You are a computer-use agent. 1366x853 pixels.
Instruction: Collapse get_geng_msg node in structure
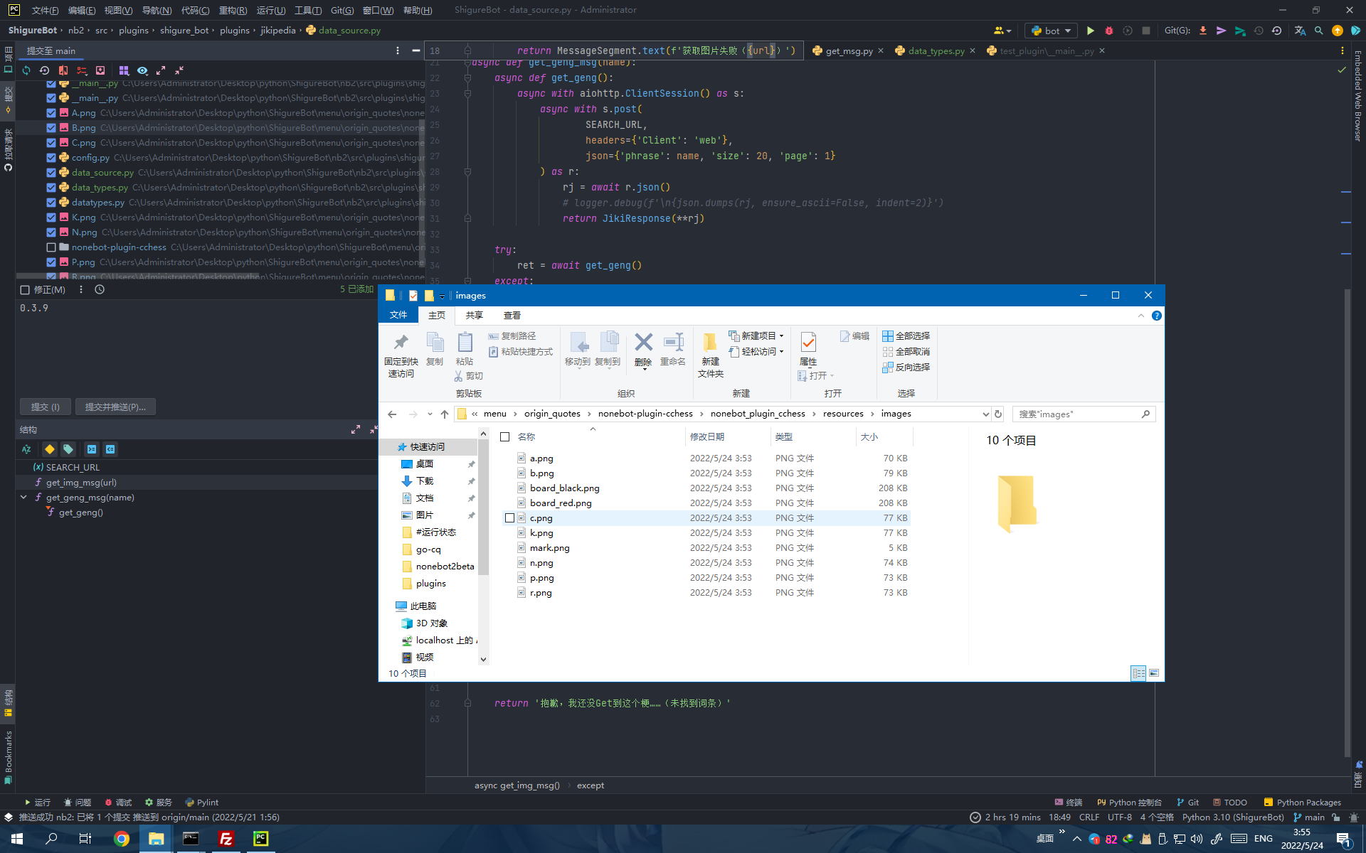23,498
